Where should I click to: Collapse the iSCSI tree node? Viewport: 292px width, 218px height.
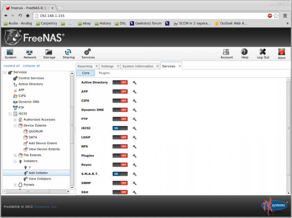10,114
